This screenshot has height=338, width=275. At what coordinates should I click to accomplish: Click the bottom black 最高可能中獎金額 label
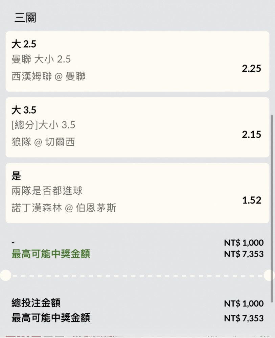point(51,318)
